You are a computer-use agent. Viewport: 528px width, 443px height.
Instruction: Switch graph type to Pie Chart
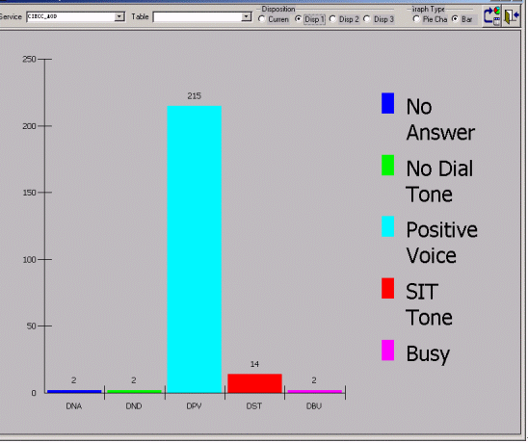click(x=416, y=19)
